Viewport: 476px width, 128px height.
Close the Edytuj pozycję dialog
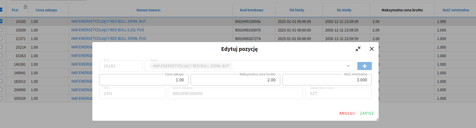(372, 49)
